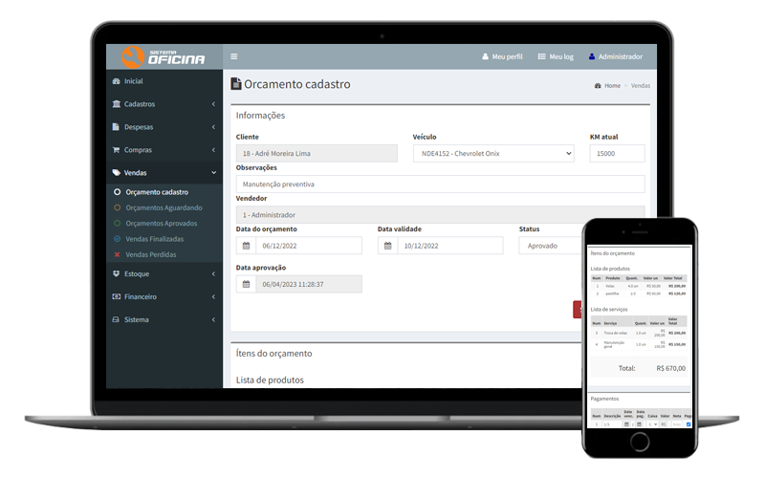Click the calendar icon beside Data validade

point(387,246)
